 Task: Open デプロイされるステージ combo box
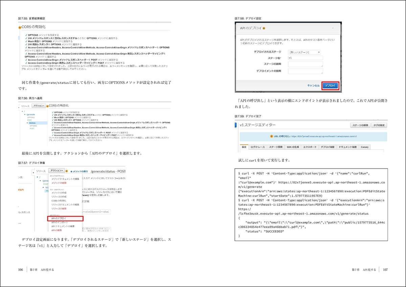304,52
